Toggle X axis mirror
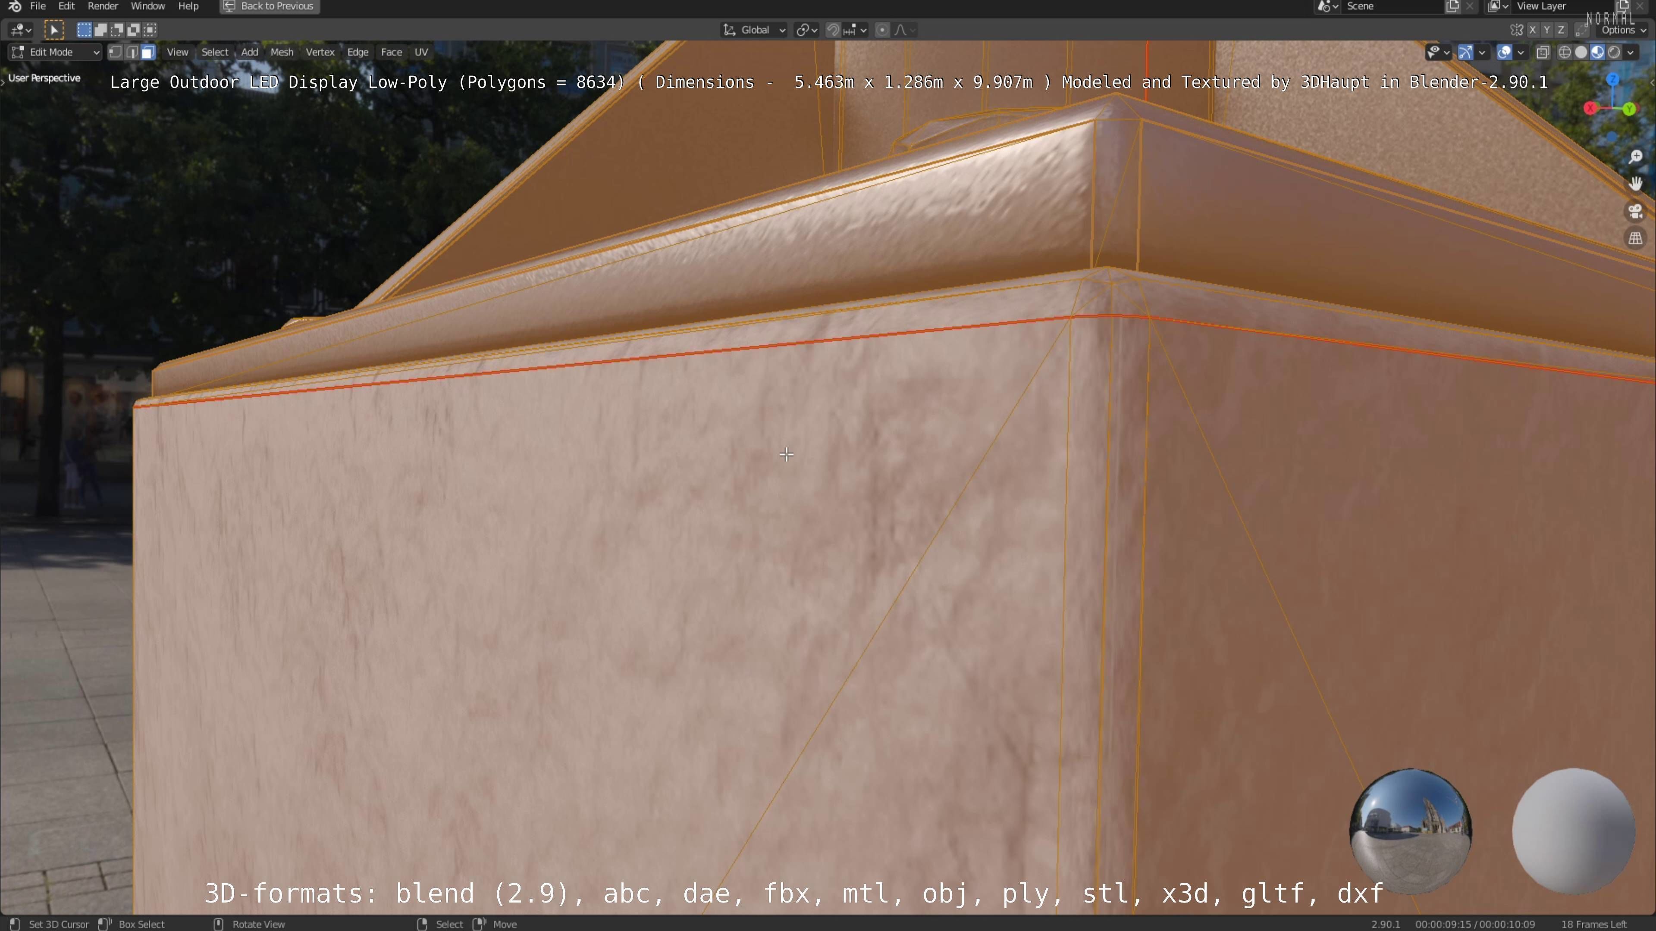 (x=1533, y=30)
